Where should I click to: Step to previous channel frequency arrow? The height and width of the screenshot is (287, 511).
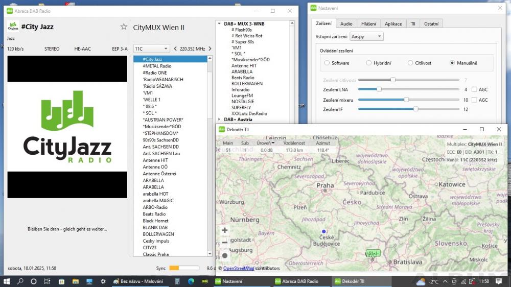[x=175, y=49]
